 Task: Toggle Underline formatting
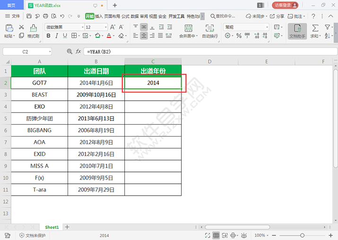pyautogui.click(x=65, y=36)
